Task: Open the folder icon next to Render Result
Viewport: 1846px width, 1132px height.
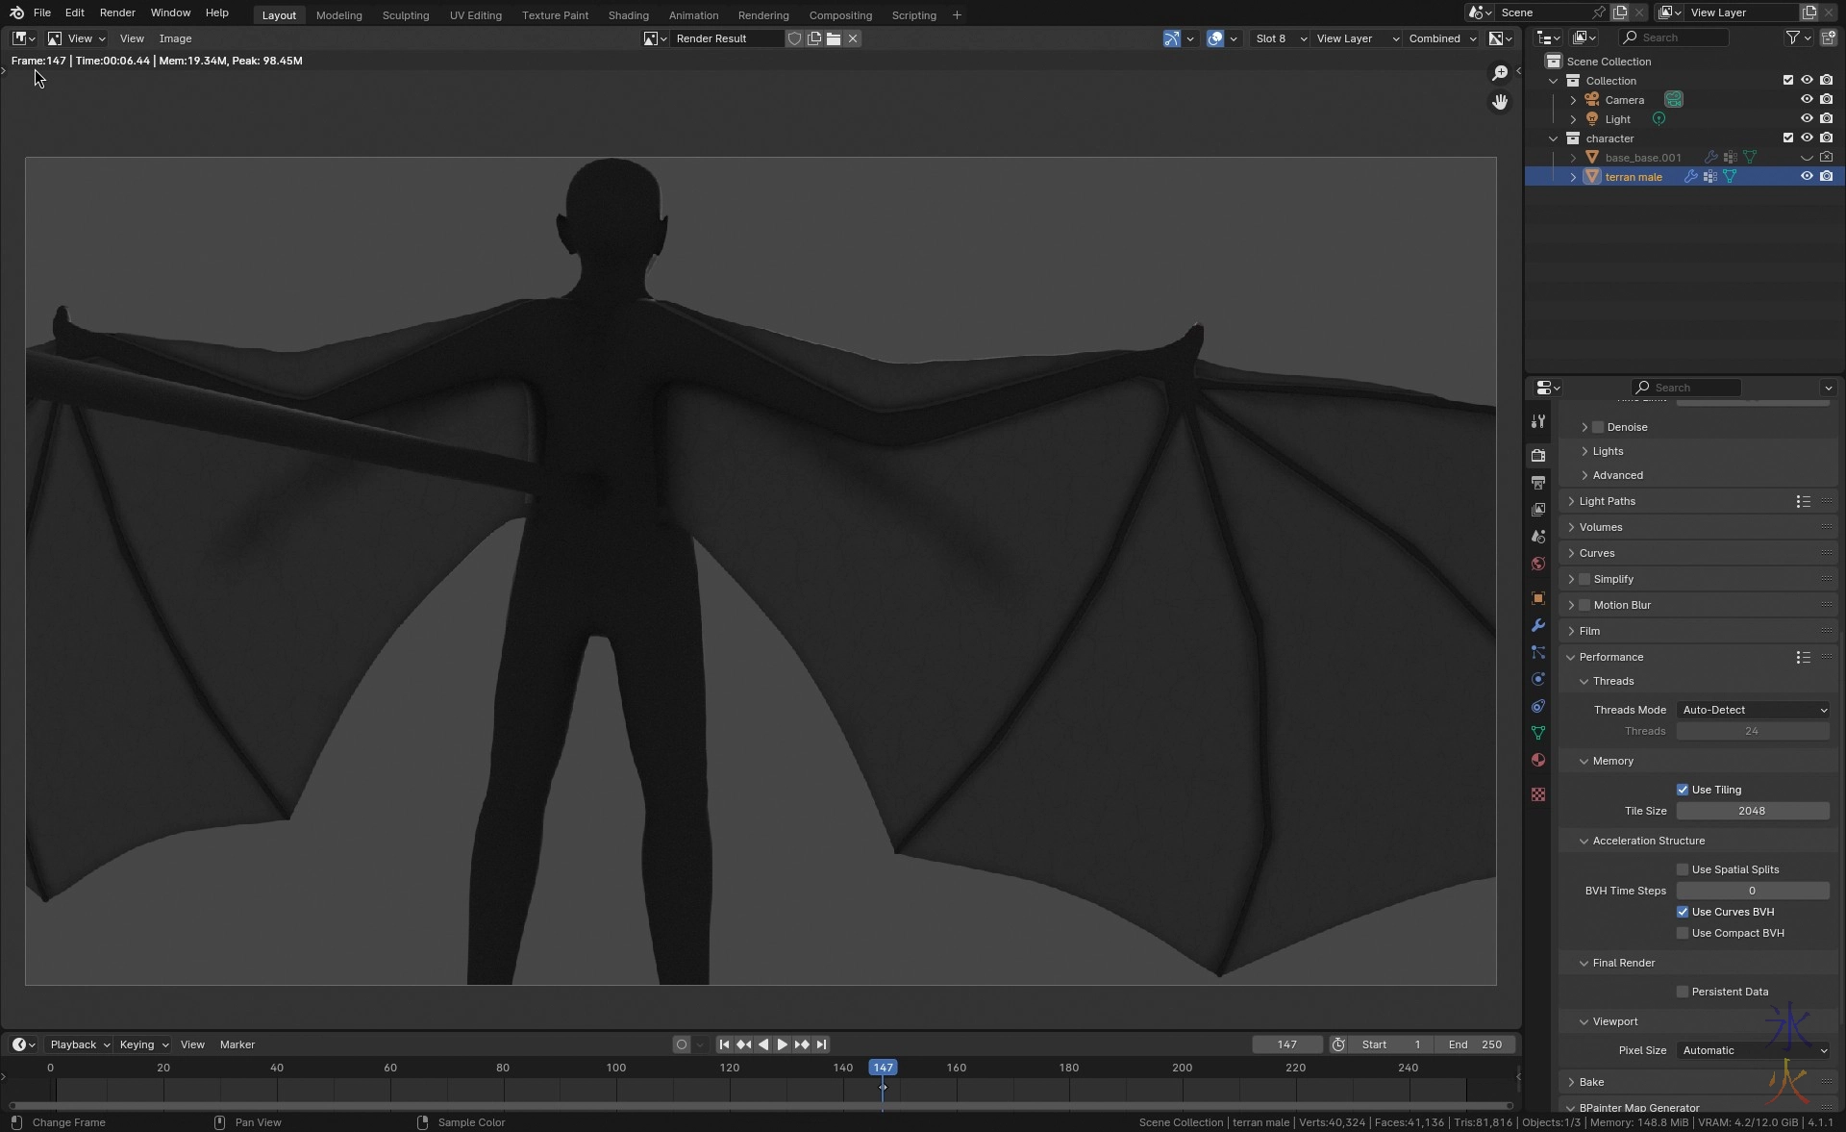Action: coord(834,38)
